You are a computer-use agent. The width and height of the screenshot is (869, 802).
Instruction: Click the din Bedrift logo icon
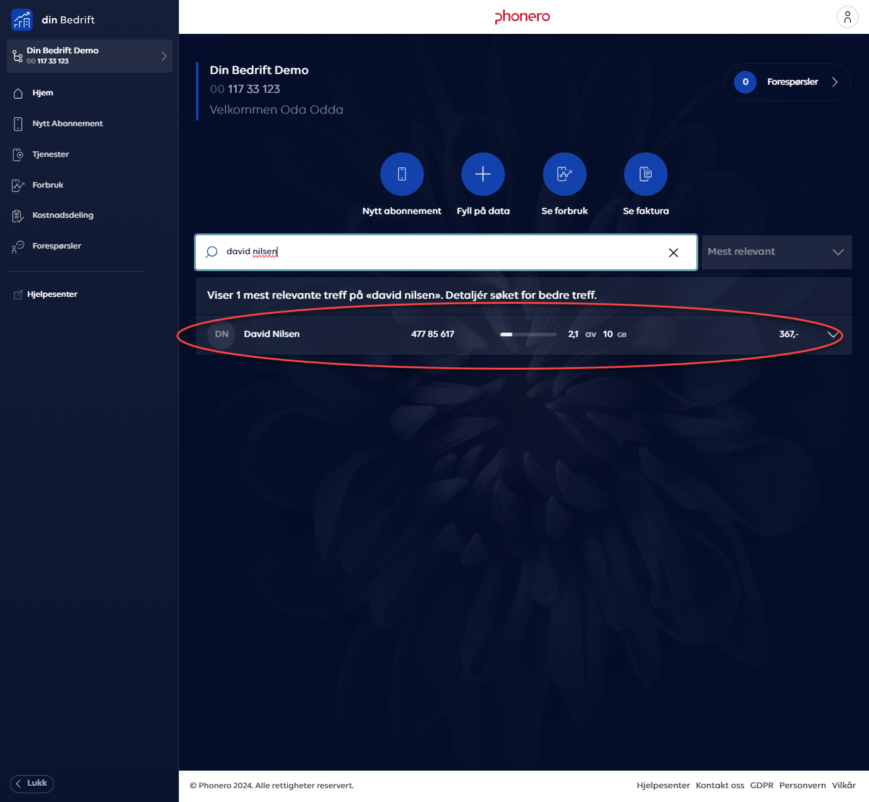pyautogui.click(x=22, y=19)
